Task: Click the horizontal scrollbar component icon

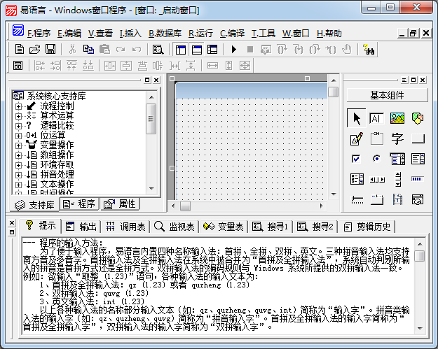Action: (x=377, y=179)
